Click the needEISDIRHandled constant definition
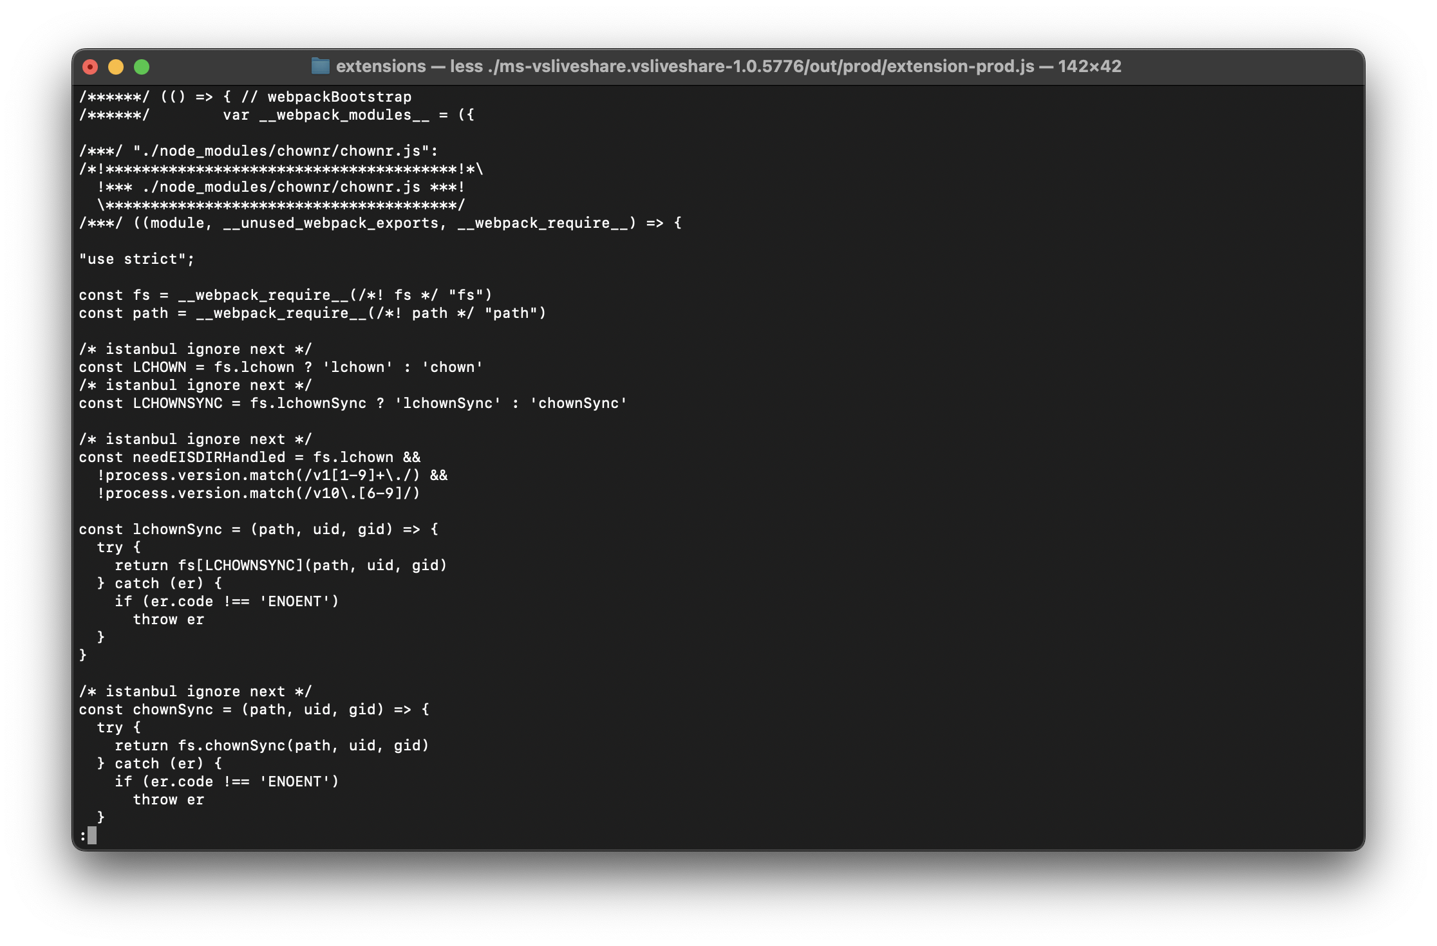The image size is (1437, 946). pos(250,457)
